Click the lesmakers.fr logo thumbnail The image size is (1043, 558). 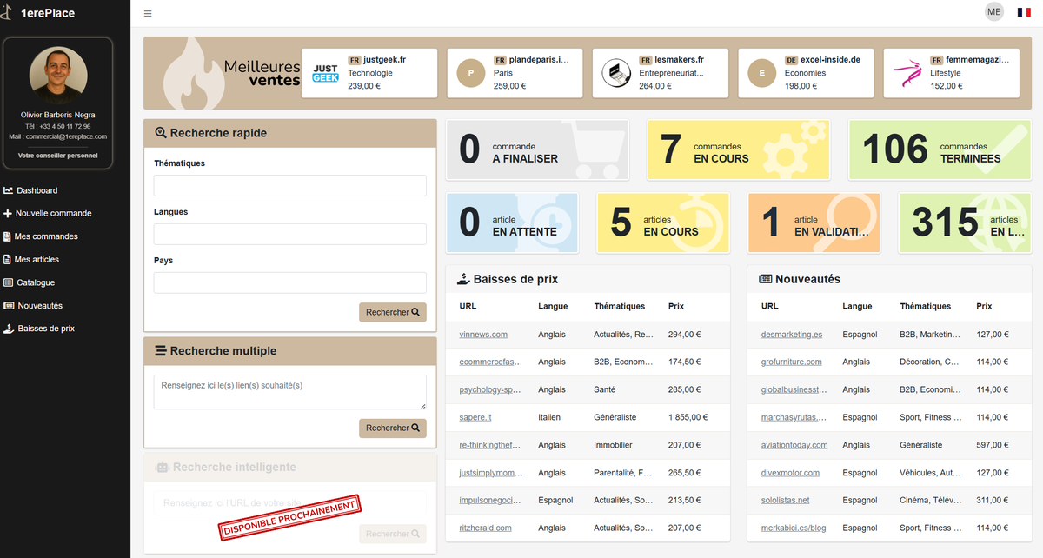point(616,73)
